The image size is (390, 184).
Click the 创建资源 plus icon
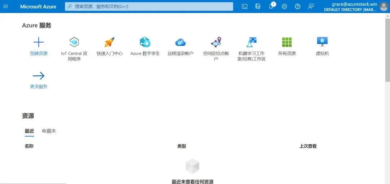click(x=39, y=42)
